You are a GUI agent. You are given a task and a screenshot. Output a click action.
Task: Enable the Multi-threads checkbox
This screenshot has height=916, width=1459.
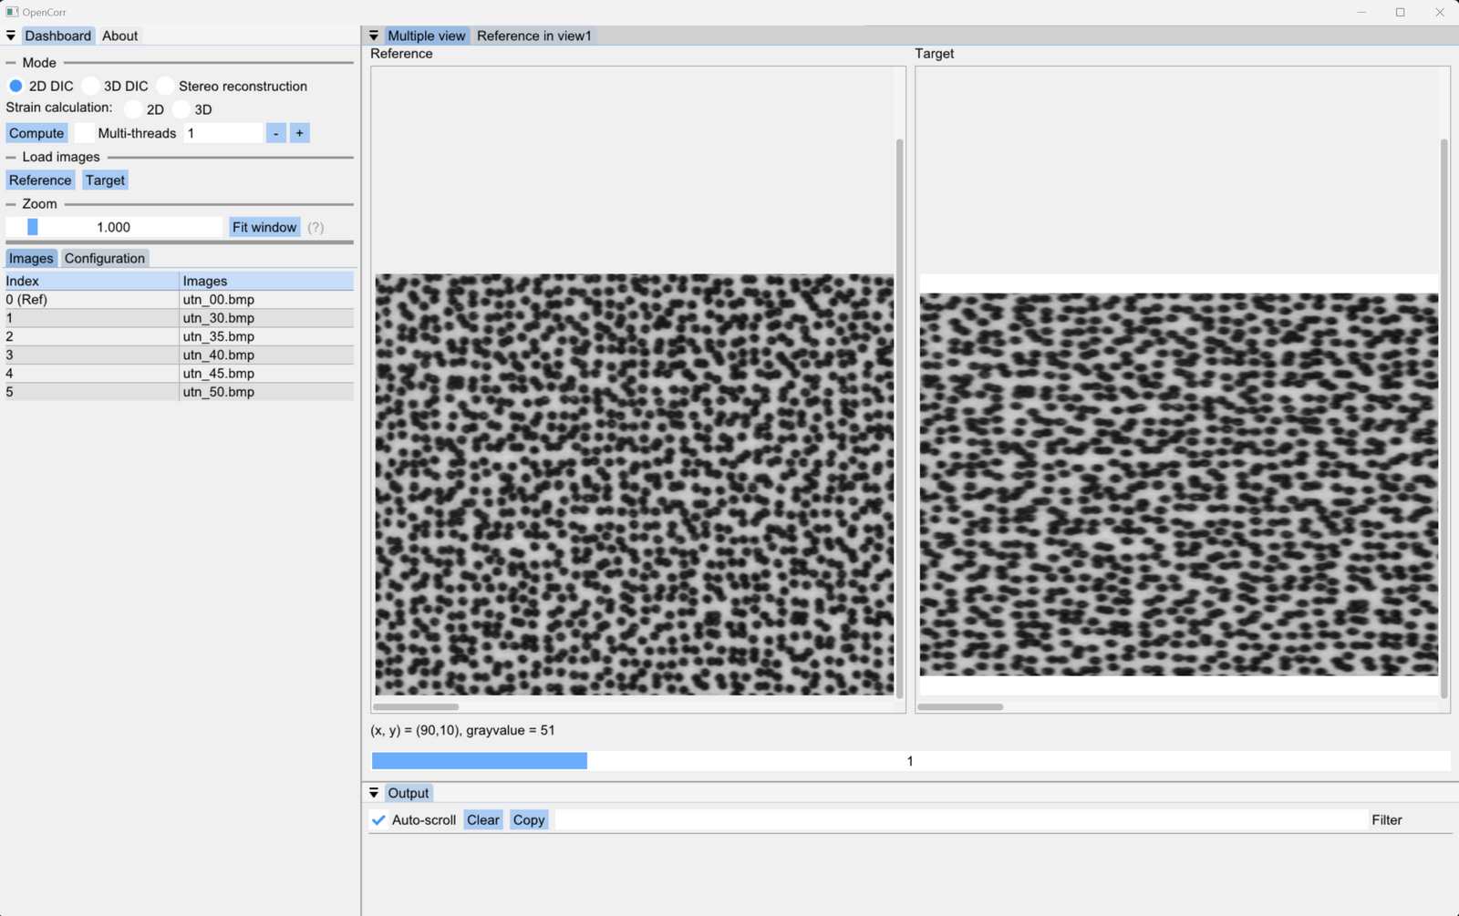(x=84, y=132)
